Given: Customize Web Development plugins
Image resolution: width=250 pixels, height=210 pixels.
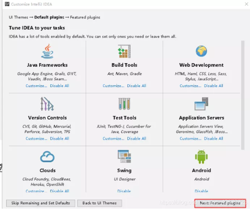Looking at the screenshot, I should coord(190,86).
